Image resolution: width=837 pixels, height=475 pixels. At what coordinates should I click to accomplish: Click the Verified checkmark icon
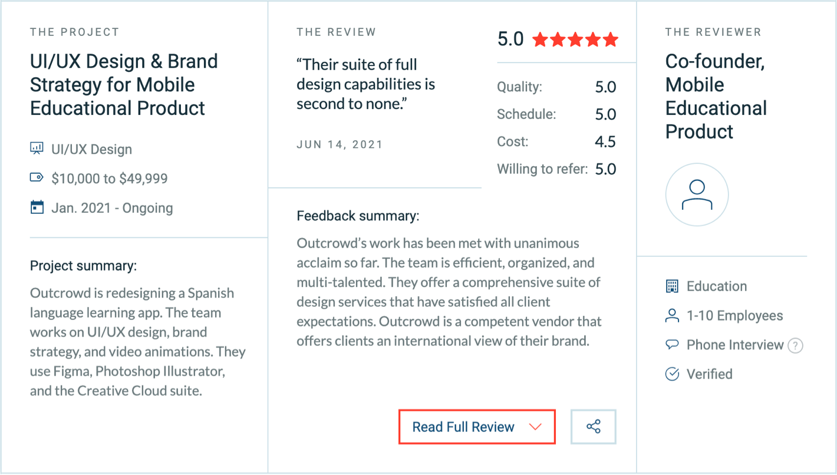point(673,374)
